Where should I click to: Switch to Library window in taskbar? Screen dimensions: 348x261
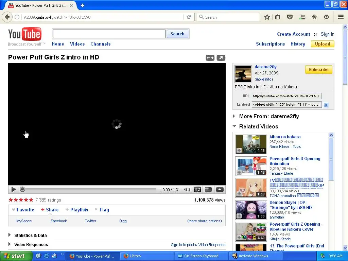[x=147, y=256]
